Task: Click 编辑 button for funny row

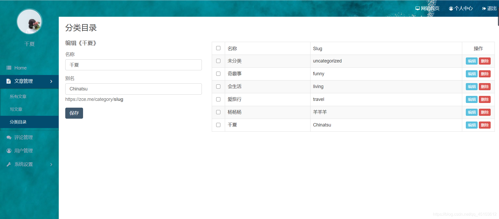Action: pyautogui.click(x=472, y=74)
